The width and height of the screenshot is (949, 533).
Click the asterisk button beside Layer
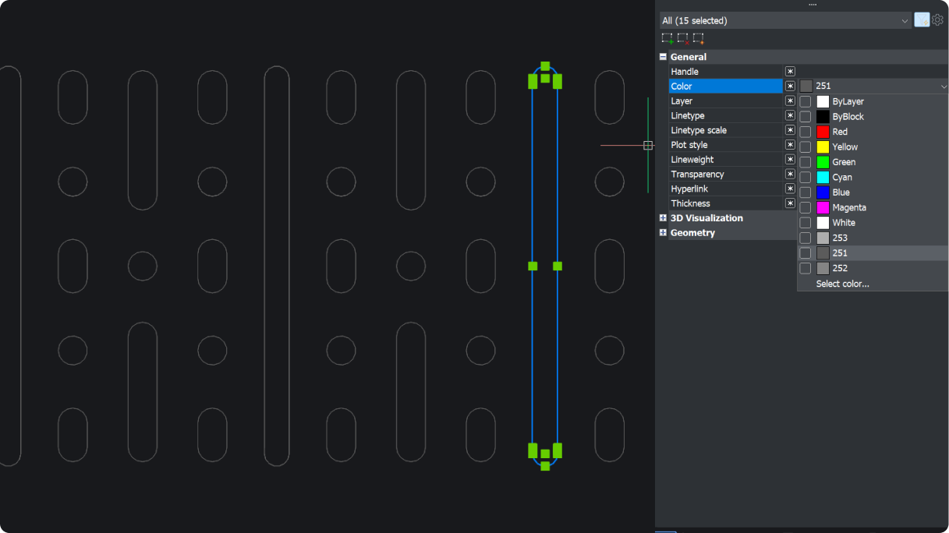pyautogui.click(x=789, y=101)
